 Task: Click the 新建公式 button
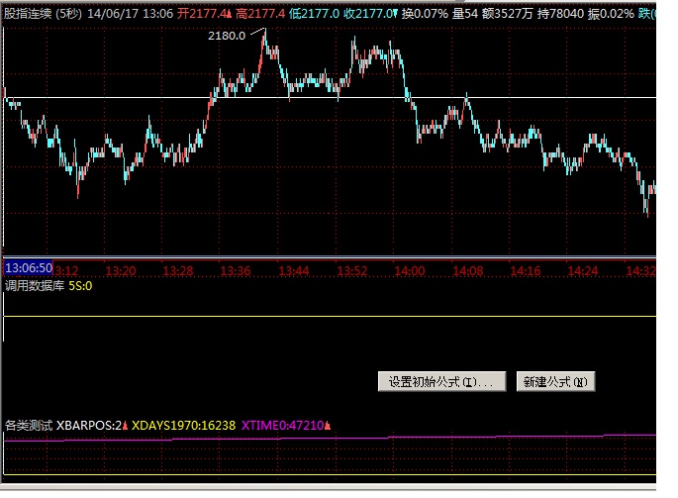[555, 382]
